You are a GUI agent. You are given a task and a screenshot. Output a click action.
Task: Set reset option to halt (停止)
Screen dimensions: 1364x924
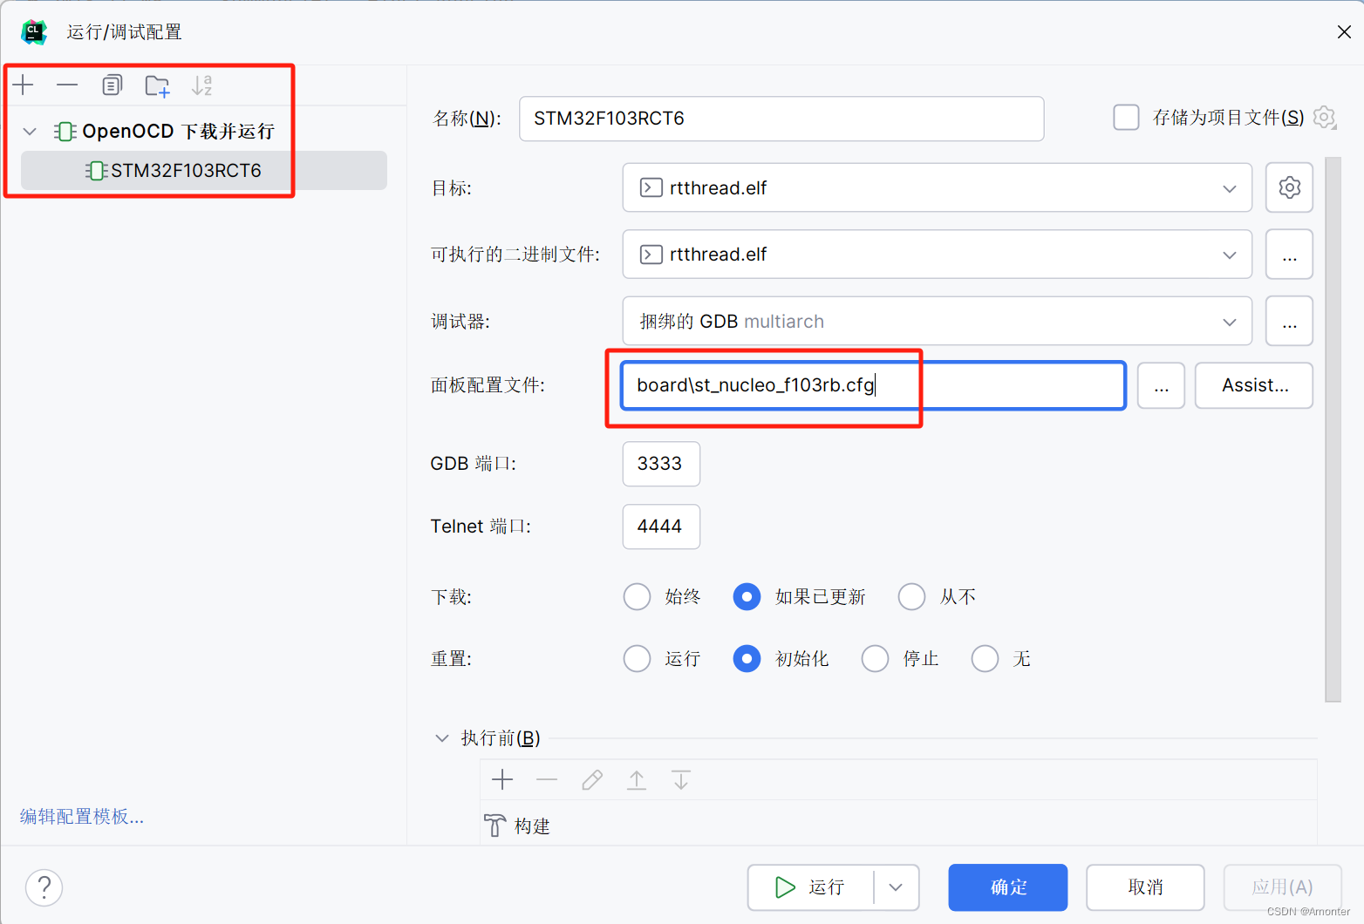[875, 659]
